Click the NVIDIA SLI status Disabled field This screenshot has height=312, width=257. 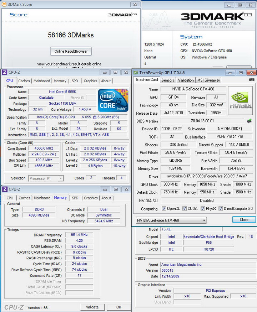click(x=207, y=201)
